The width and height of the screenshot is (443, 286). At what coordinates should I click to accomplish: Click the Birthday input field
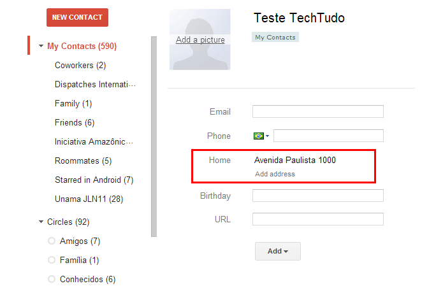318,196
